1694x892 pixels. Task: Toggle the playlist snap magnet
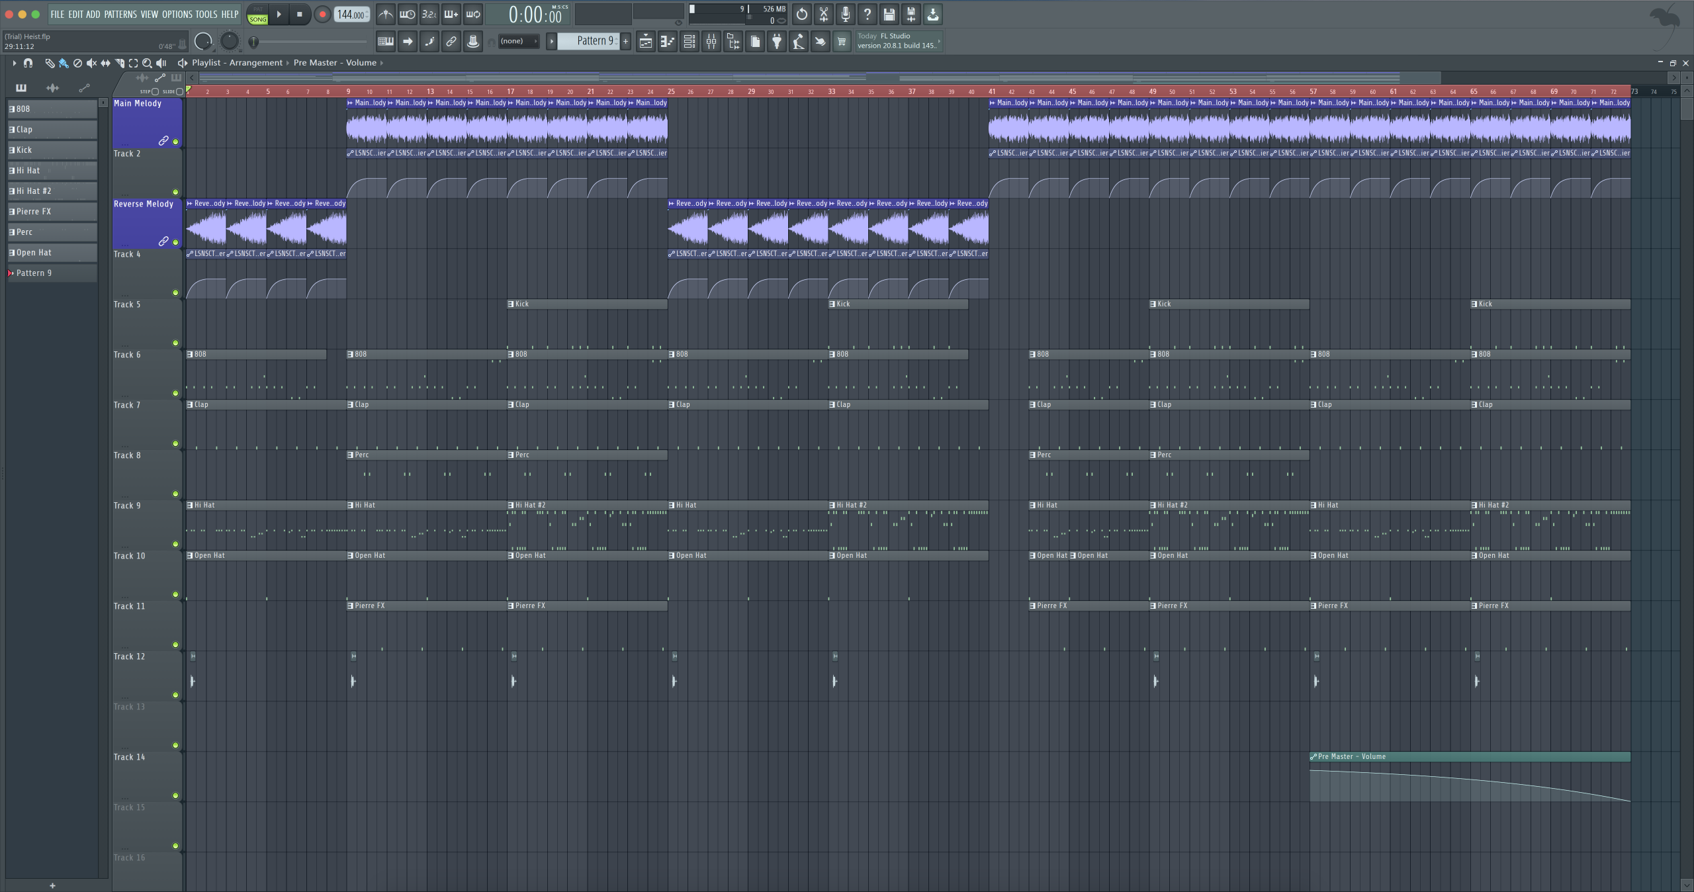(x=28, y=63)
